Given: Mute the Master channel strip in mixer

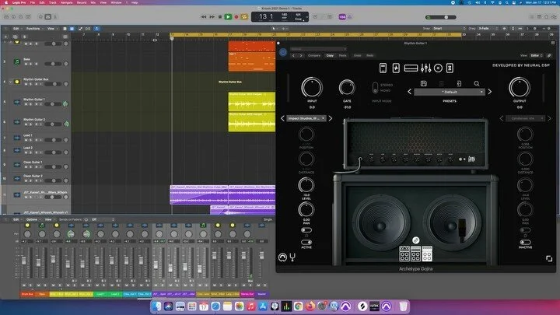Looking at the screenshot, I should (x=260, y=285).
